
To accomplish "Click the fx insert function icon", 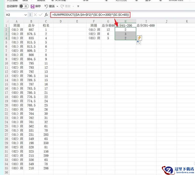I will pyautogui.click(x=46, y=15).
